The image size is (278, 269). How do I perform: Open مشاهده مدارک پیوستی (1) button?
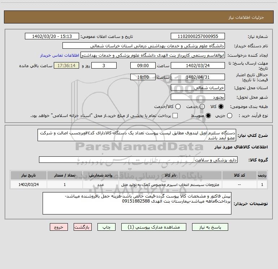[154, 227]
